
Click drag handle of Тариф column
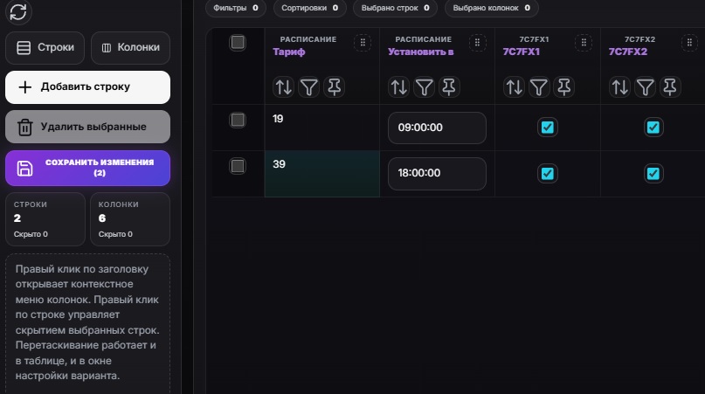(363, 43)
